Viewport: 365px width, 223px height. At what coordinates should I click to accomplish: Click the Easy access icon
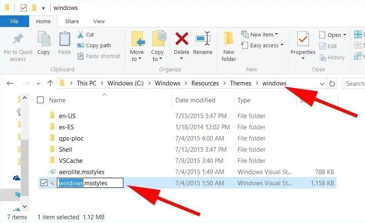click(x=245, y=45)
